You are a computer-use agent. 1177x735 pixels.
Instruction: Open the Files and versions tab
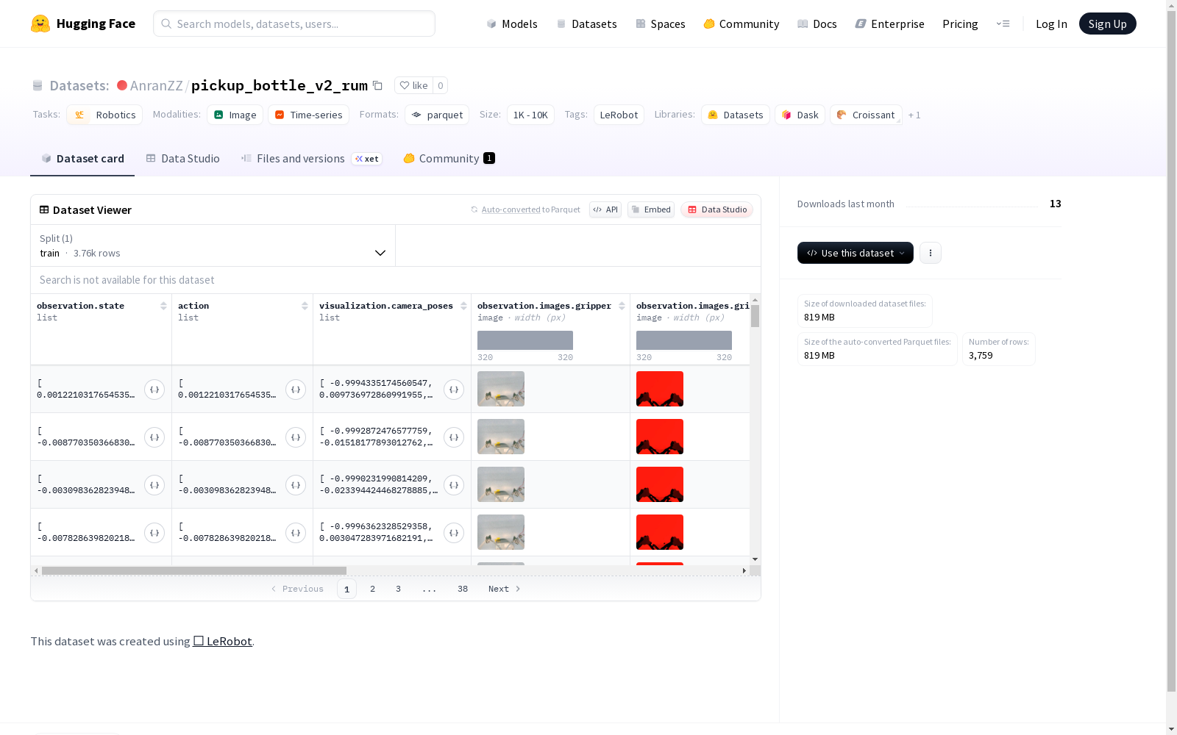coord(312,159)
